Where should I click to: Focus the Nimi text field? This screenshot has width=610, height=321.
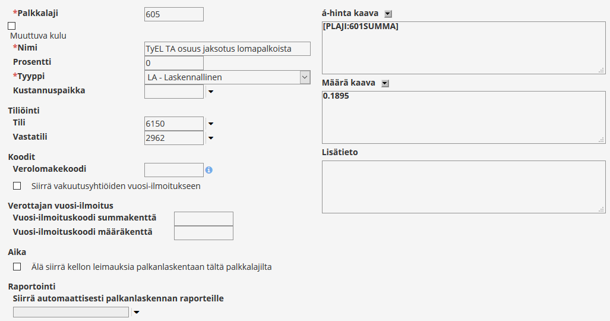[227, 49]
